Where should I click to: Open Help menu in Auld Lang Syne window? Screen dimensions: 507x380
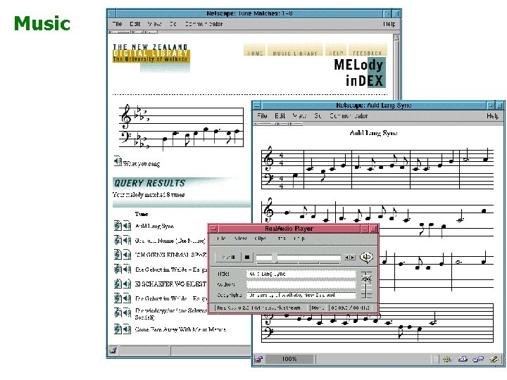(492, 115)
